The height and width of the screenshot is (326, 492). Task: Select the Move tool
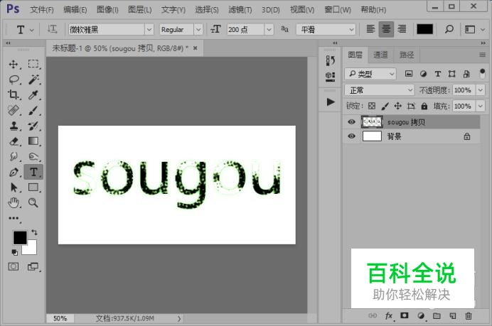(14, 64)
